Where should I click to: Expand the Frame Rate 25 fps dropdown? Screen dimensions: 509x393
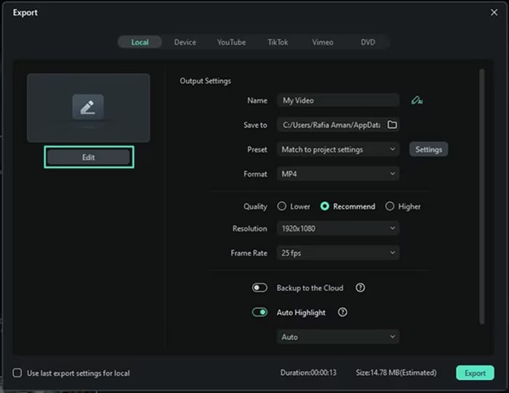tap(338, 253)
